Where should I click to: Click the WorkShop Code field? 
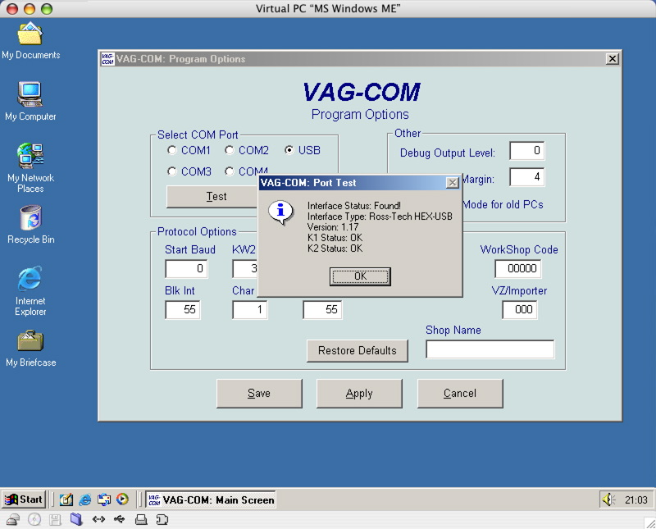518,269
